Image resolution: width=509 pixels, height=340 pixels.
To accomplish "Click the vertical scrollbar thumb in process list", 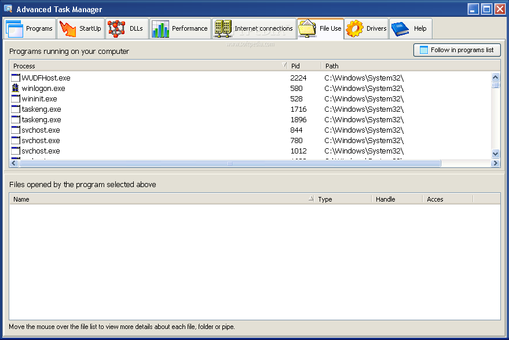I will (x=495, y=85).
